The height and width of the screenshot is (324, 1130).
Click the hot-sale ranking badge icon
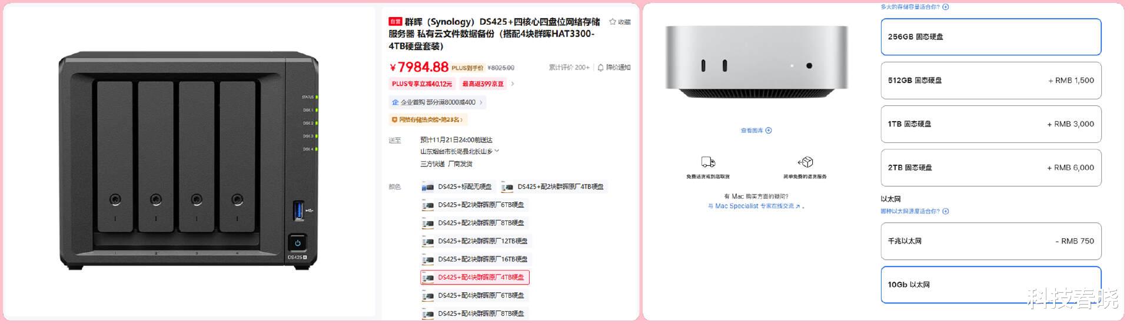394,120
